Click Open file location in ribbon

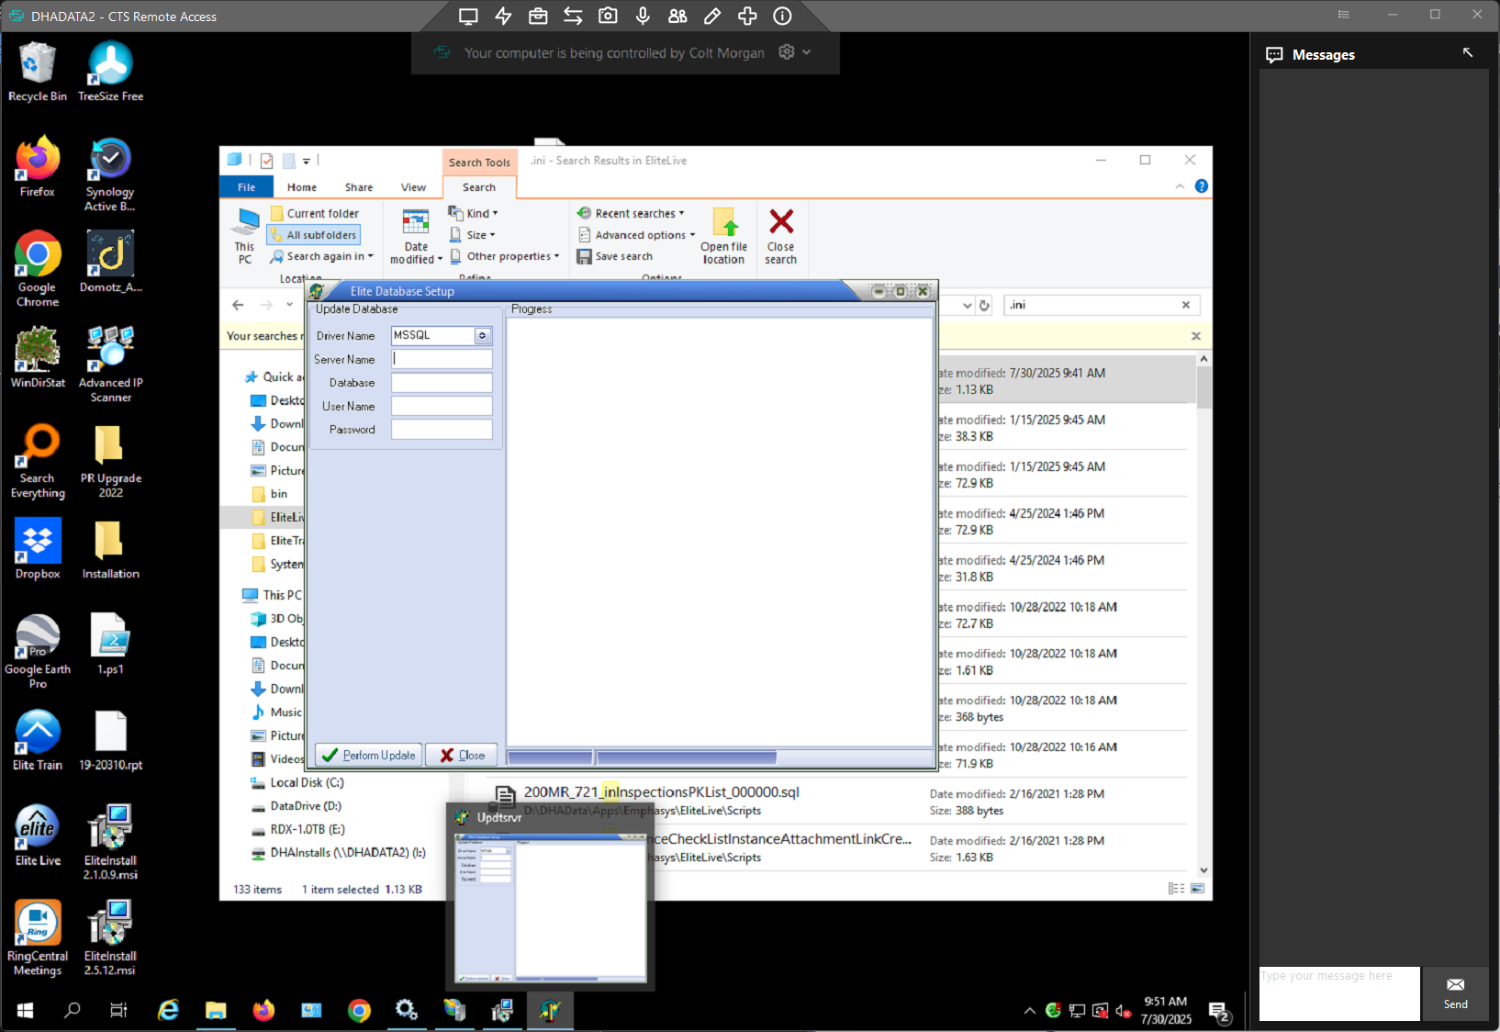[723, 236]
